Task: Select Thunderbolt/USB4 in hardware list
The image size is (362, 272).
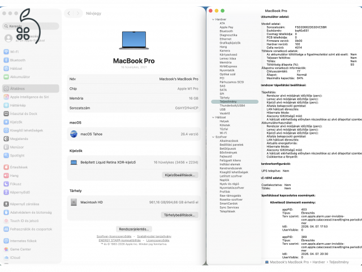Action: 232,105
